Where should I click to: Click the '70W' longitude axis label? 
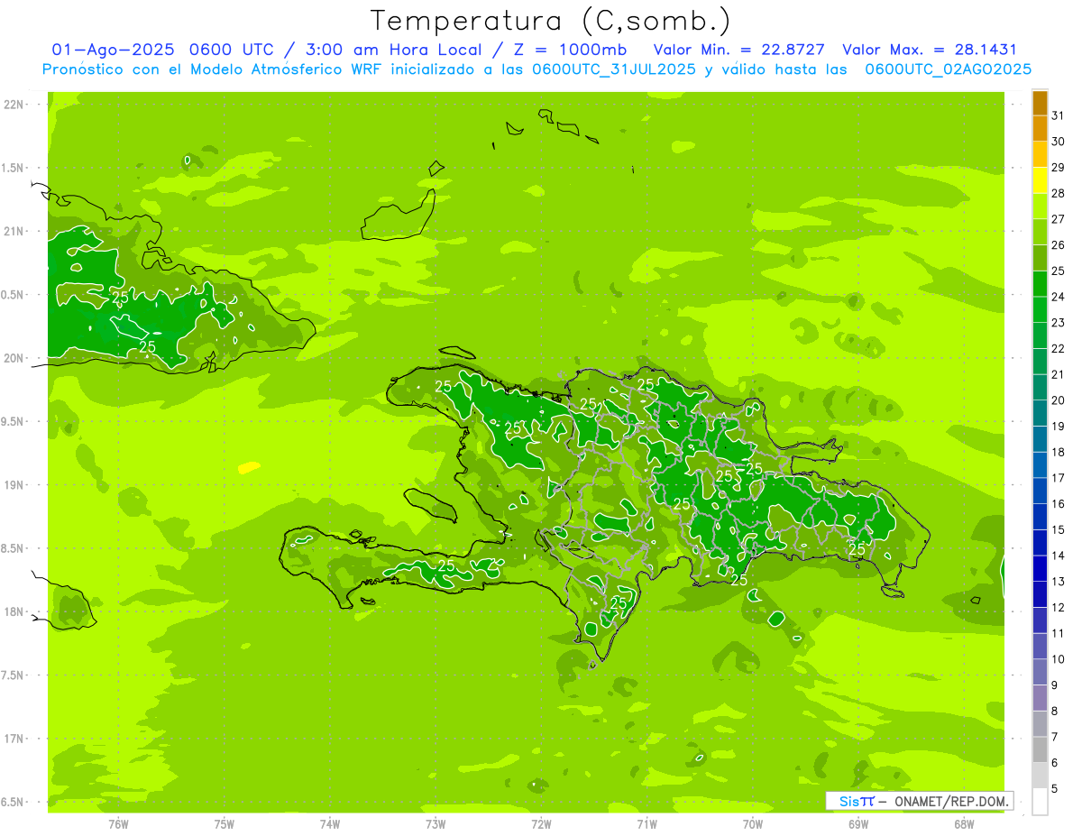(753, 824)
